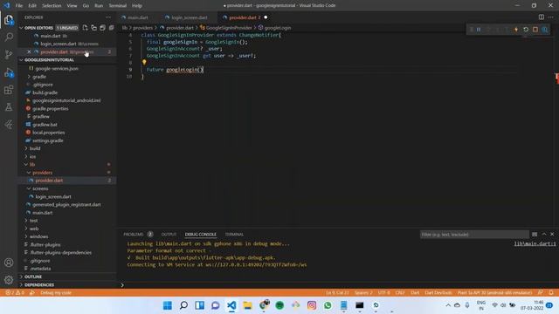Click Dart DevTools in status bar
Image resolution: width=559 pixels, height=314 pixels.
coord(438,293)
